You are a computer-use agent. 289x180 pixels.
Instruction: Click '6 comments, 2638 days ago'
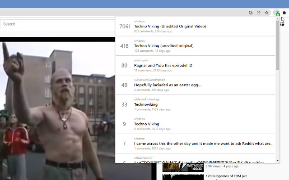(x=152, y=129)
